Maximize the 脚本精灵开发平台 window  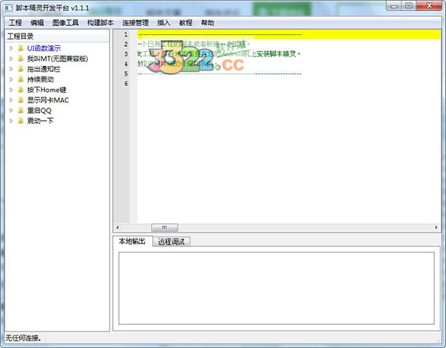(409, 6)
